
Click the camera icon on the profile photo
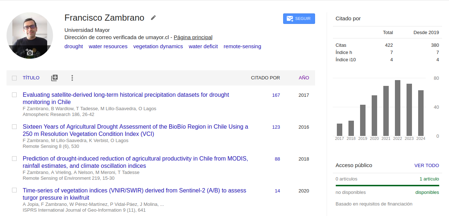pyautogui.click(x=29, y=53)
